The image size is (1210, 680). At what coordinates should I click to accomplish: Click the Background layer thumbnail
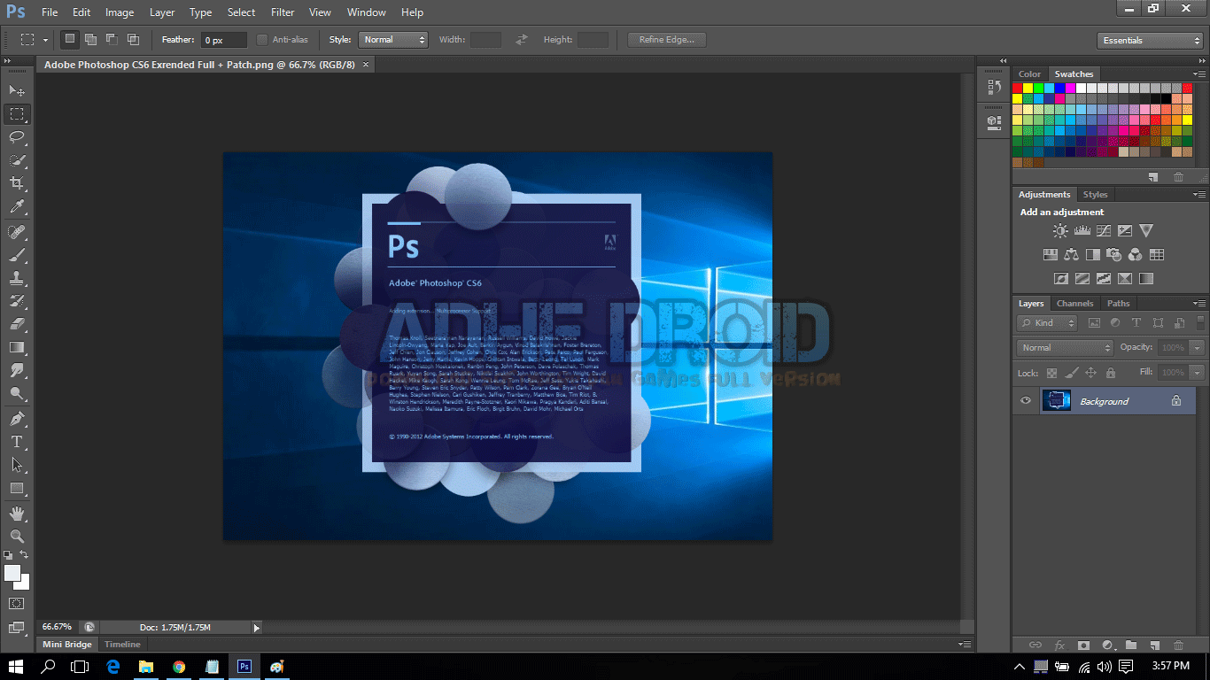1056,401
